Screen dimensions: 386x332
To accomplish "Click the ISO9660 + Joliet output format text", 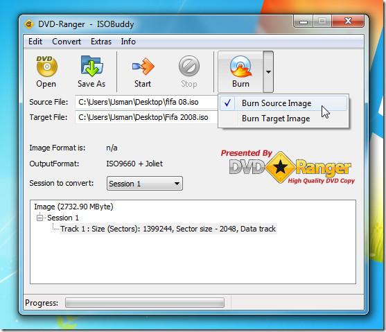I will tap(134, 164).
